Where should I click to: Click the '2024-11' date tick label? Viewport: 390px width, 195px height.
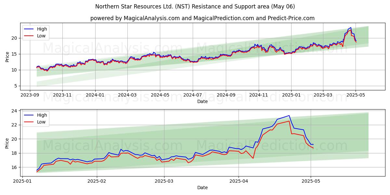[258, 95]
